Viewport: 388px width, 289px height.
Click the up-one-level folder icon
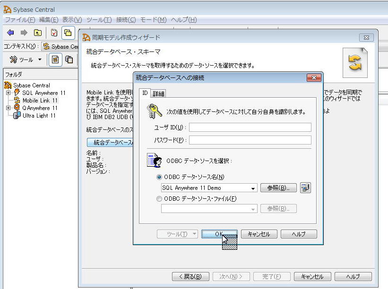(37, 33)
